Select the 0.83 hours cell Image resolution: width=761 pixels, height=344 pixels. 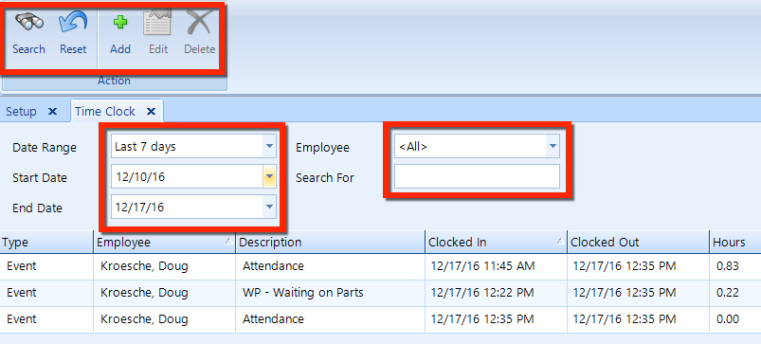734,266
